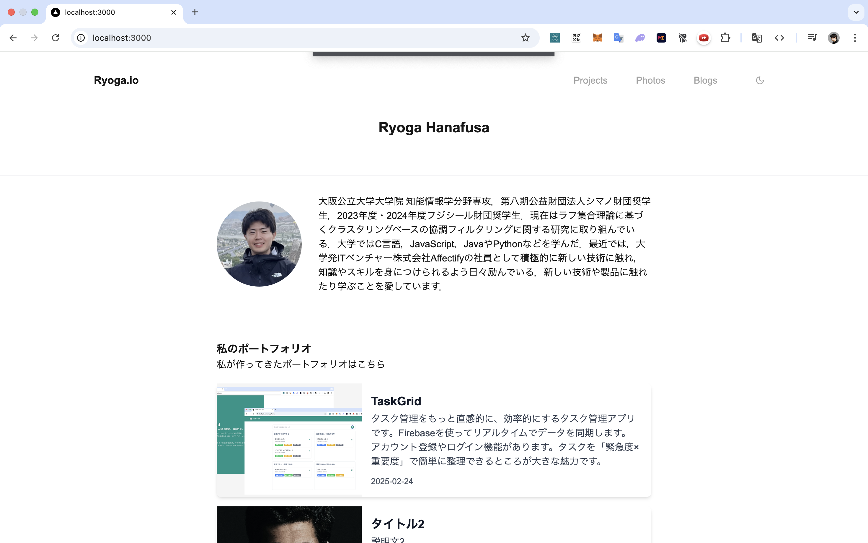Click the タイトル2 card image
Image resolution: width=868 pixels, height=543 pixels.
click(289, 525)
